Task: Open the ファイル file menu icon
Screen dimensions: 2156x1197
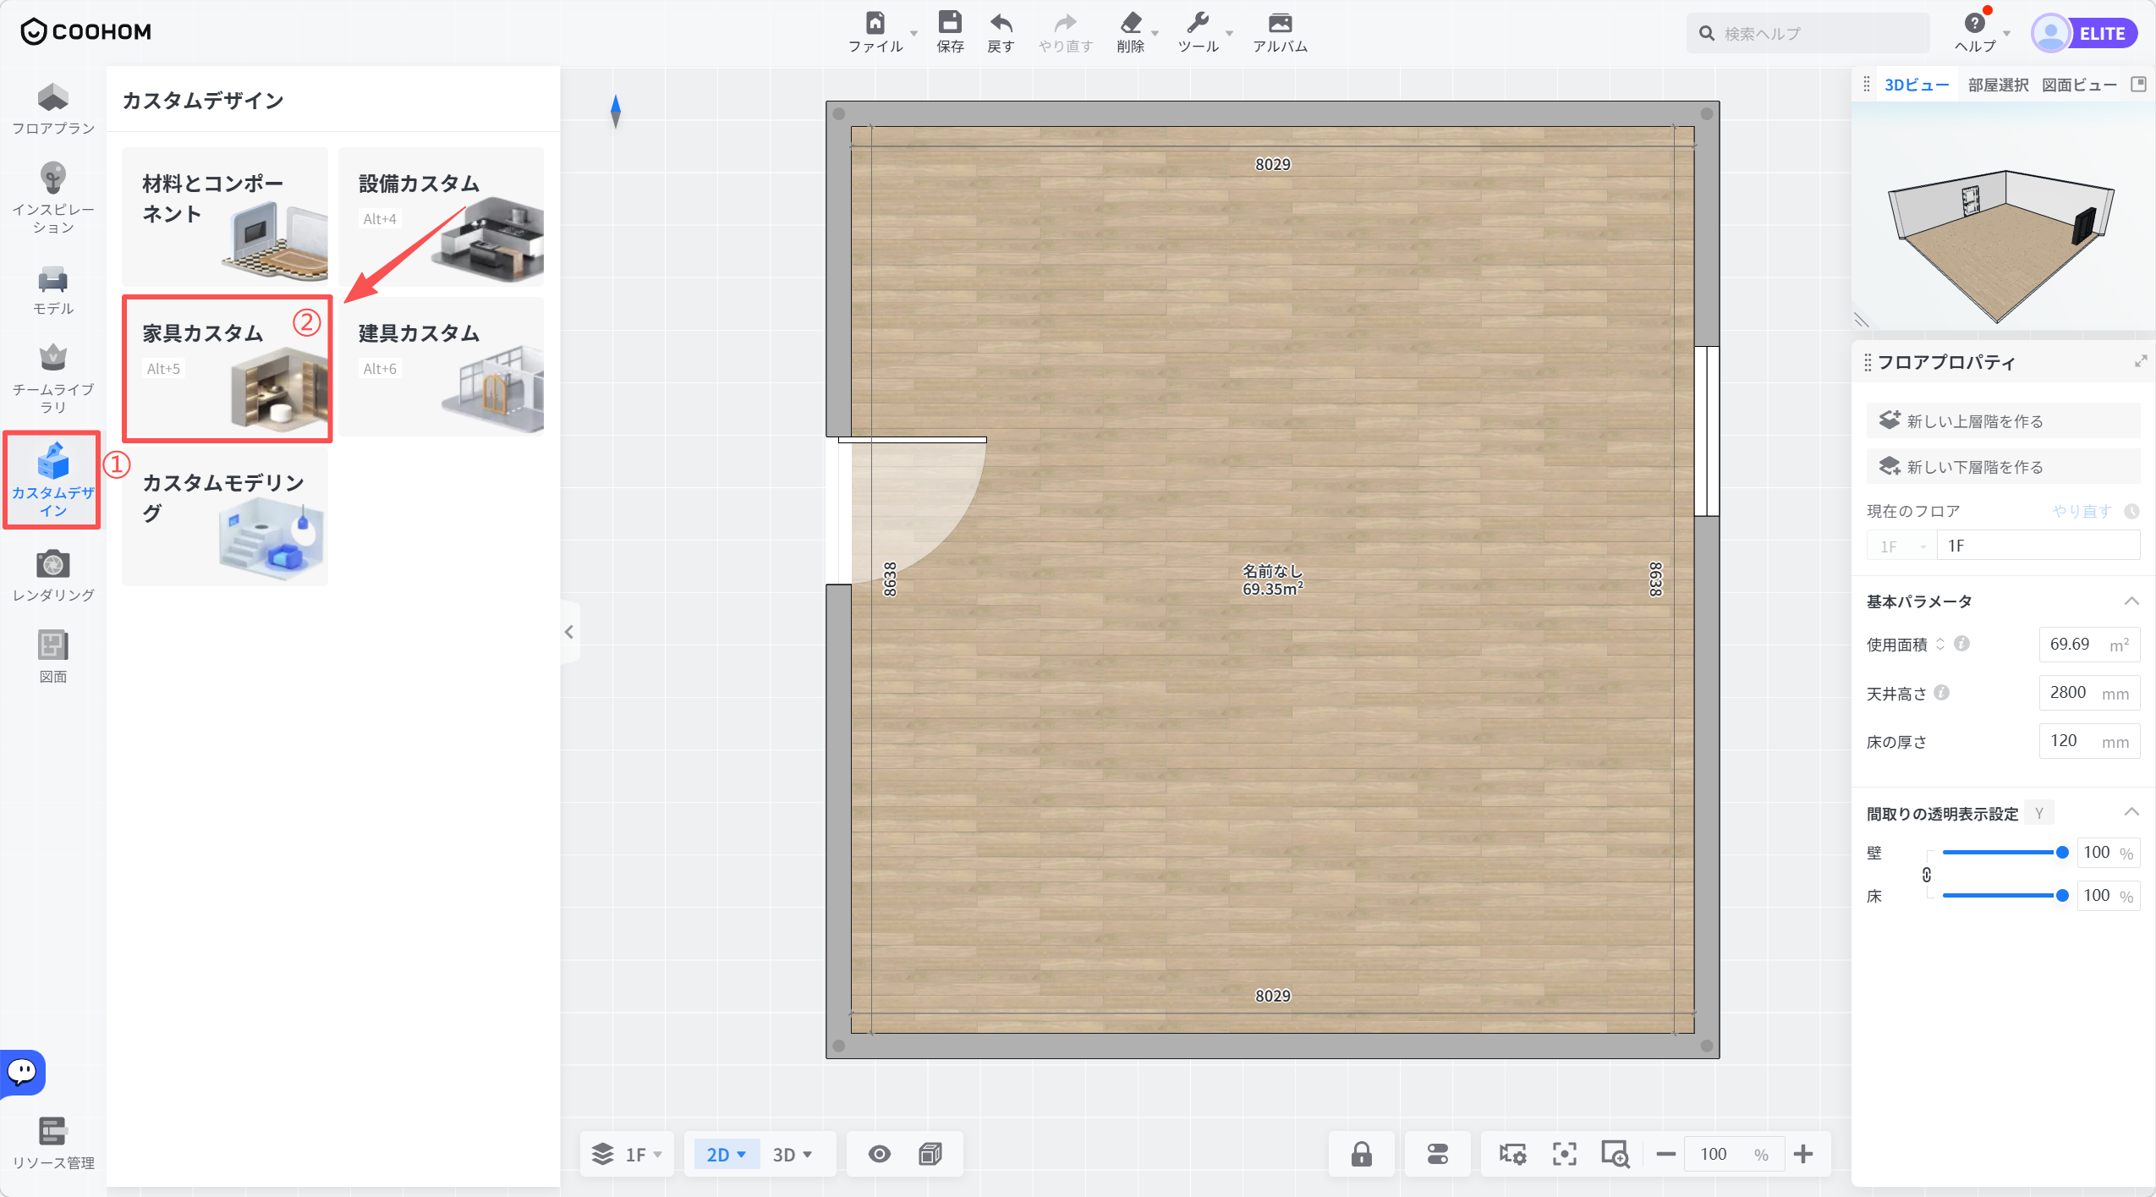Action: coord(875,23)
